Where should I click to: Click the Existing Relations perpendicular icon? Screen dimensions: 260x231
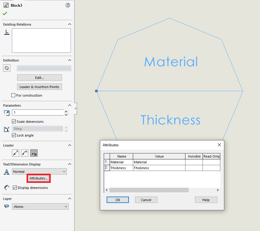7,32
